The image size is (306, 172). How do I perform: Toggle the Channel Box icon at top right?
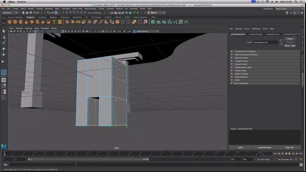tap(302, 13)
